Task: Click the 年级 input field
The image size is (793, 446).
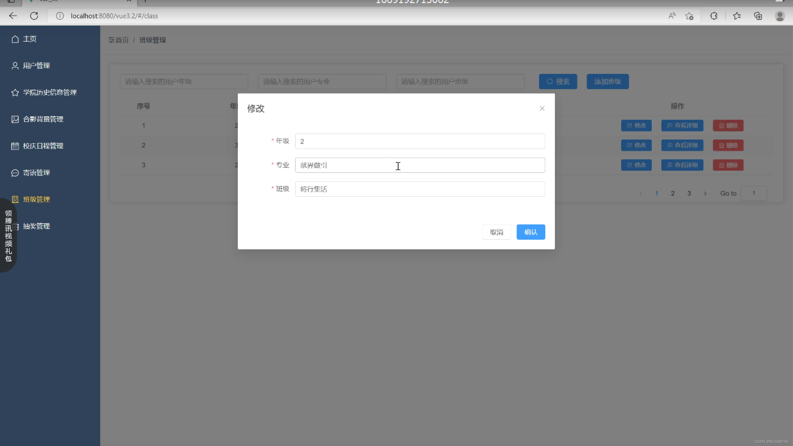Action: [420, 141]
